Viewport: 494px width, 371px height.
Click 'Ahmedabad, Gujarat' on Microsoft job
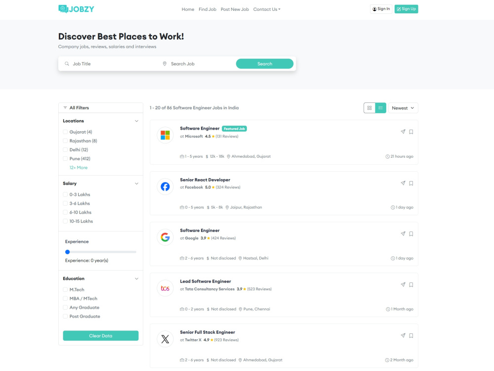251,156
